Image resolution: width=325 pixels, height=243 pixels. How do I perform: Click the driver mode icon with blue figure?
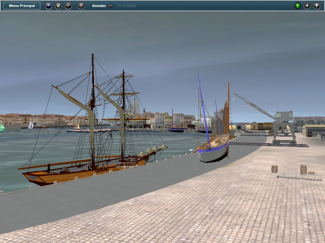pyautogui.click(x=49, y=6)
